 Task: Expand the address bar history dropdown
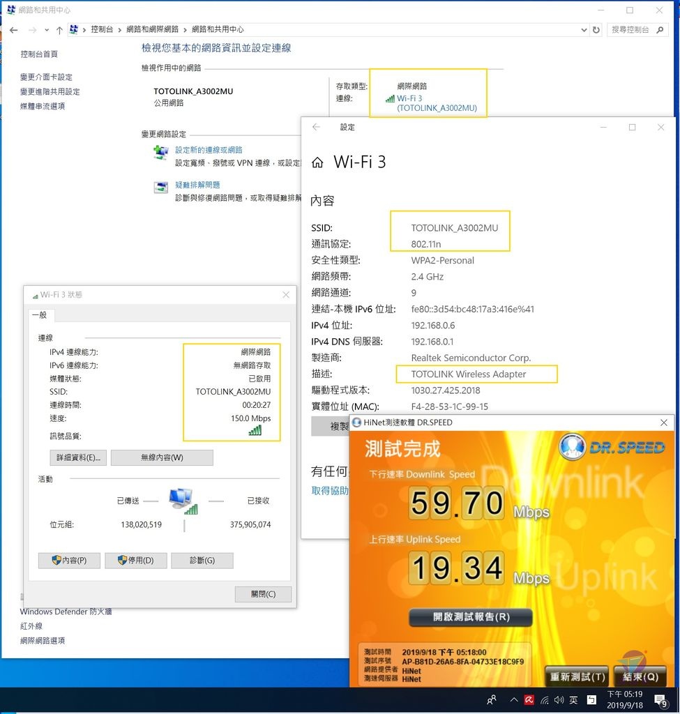point(584,30)
